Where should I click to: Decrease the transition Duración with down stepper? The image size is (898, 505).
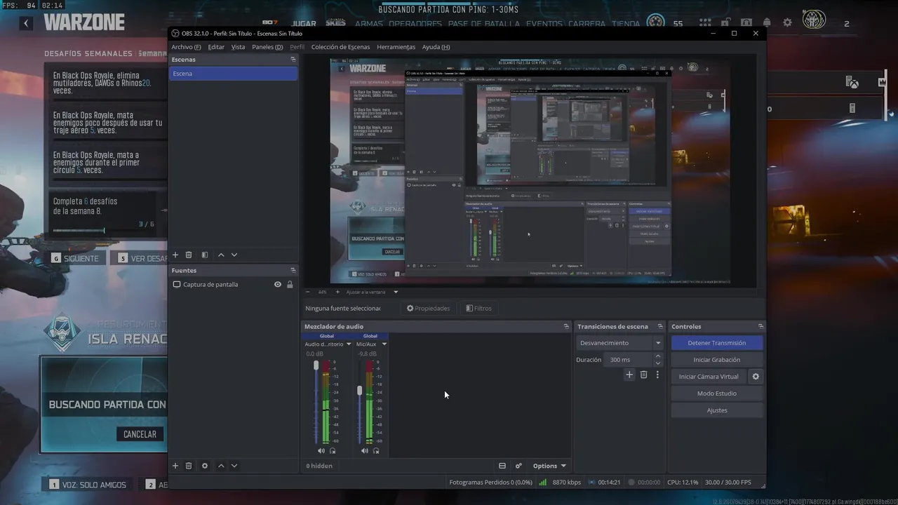click(657, 363)
